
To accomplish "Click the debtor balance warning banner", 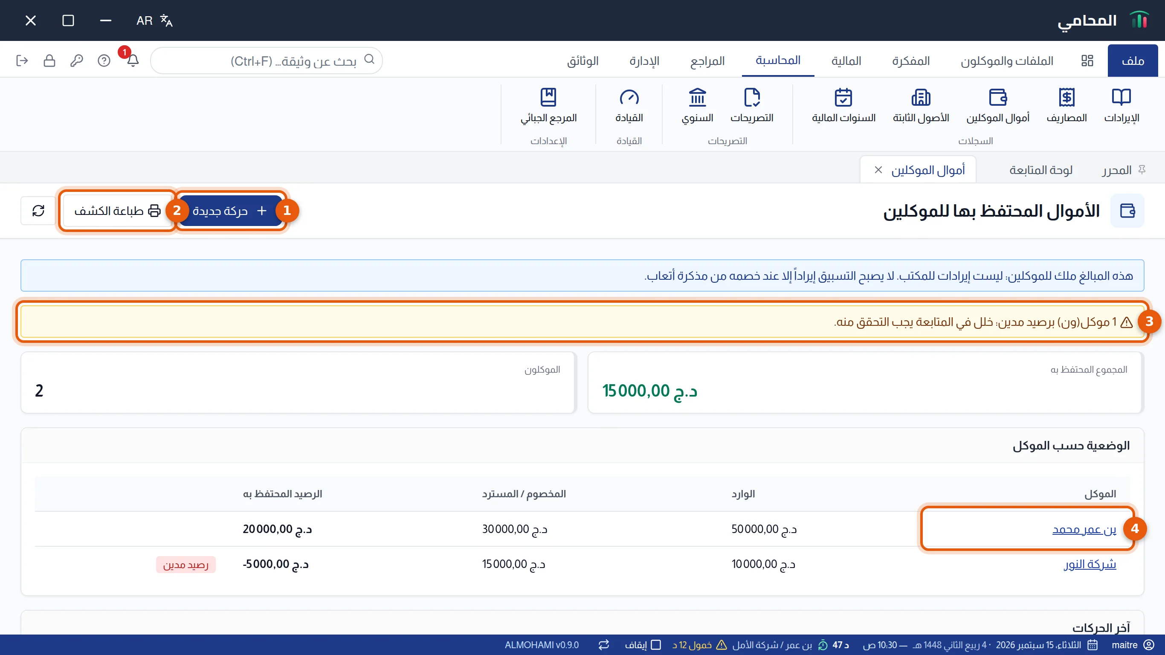I will (582, 322).
